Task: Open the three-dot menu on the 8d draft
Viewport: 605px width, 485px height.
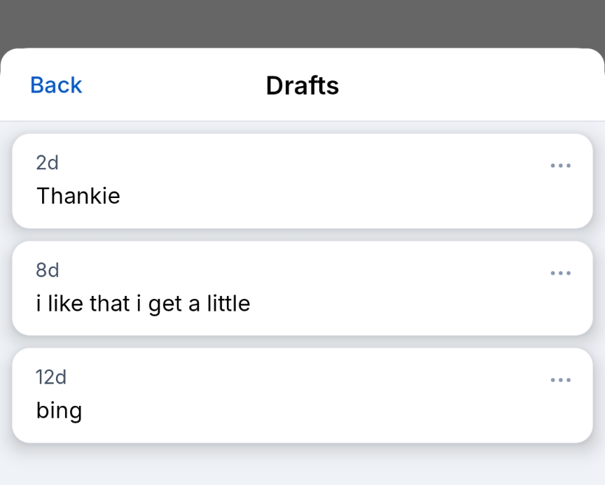Action: click(x=560, y=273)
